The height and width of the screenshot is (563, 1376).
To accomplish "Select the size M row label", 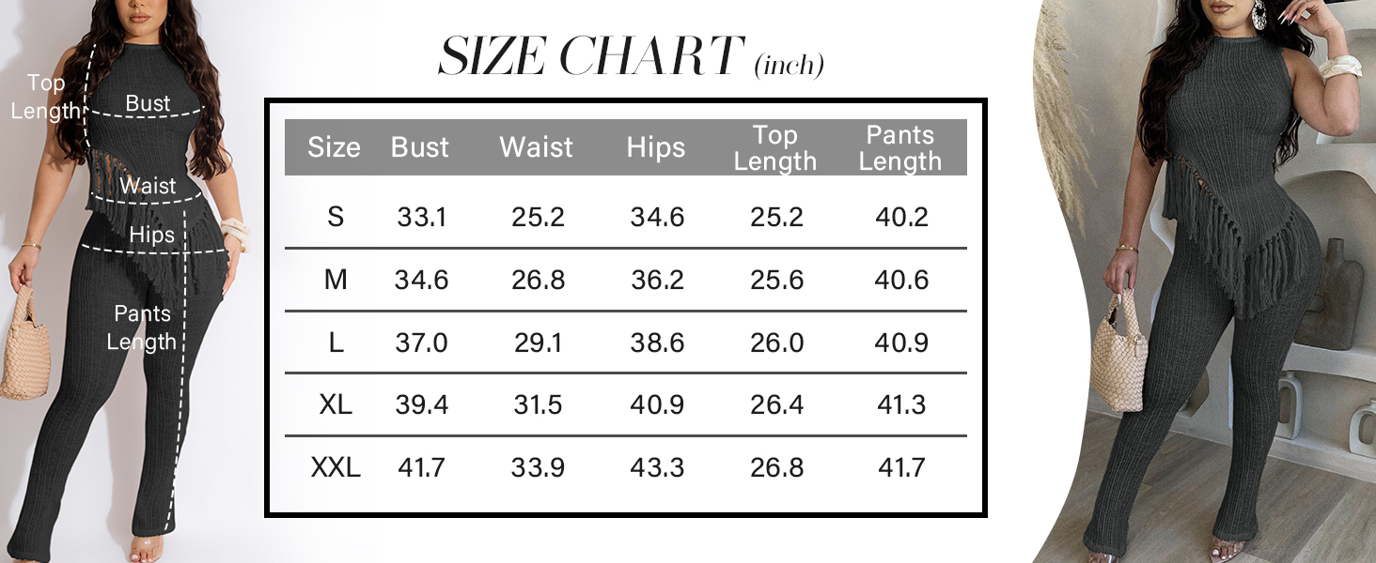I will pyautogui.click(x=336, y=280).
